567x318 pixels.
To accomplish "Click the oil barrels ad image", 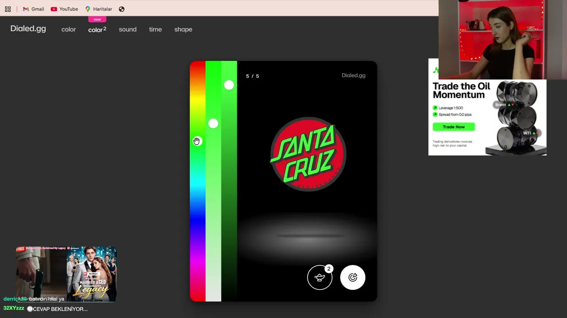I will pos(517,117).
